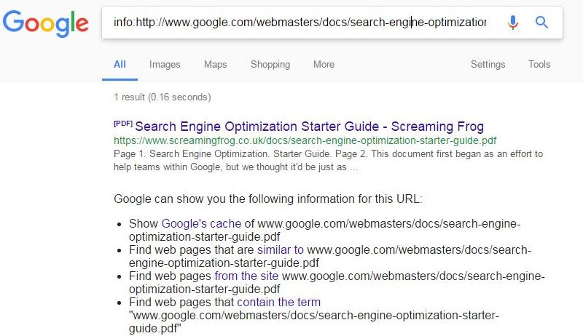This screenshot has width=583, height=336.
Task: Click the '1 result (0.16 seconds)' stats text
Action: pyautogui.click(x=163, y=97)
